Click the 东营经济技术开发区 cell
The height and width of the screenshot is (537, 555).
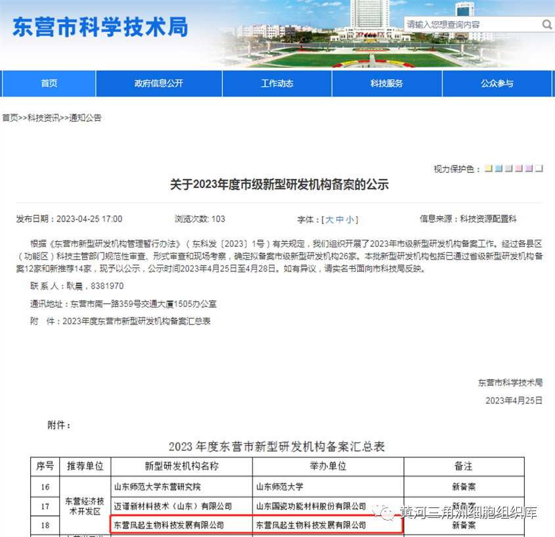click(x=85, y=506)
